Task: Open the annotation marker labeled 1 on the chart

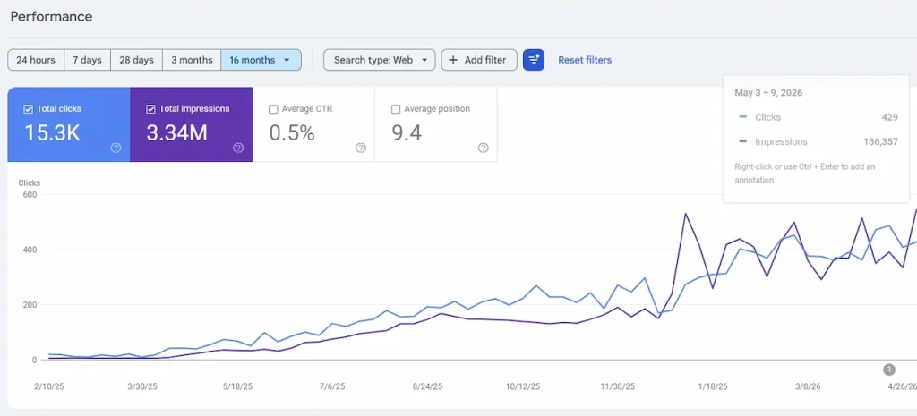Action: point(889,369)
